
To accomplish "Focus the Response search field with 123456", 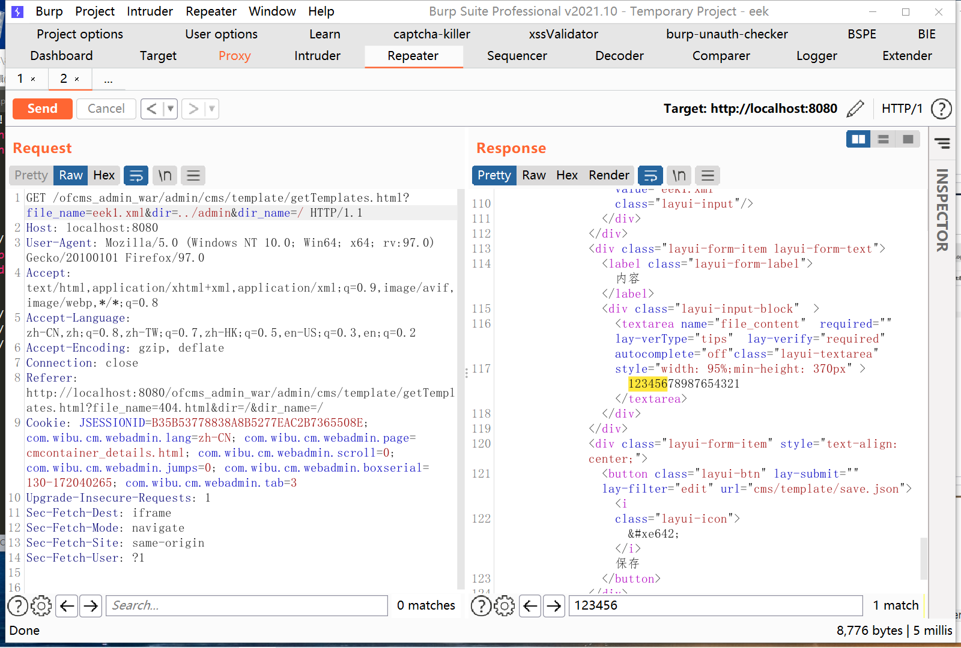I will click(716, 606).
